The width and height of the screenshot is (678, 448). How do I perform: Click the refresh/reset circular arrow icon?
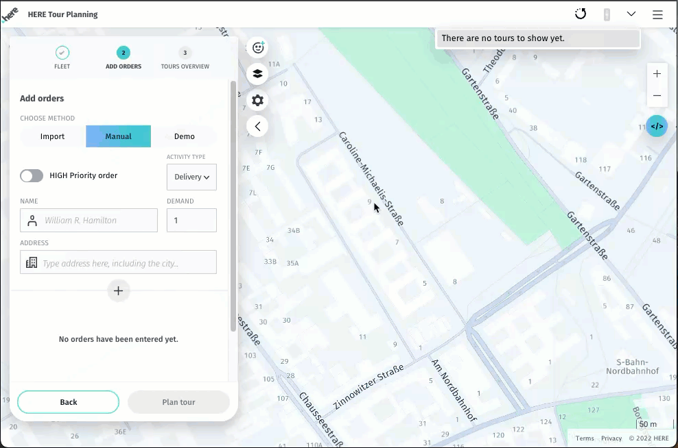tap(581, 14)
